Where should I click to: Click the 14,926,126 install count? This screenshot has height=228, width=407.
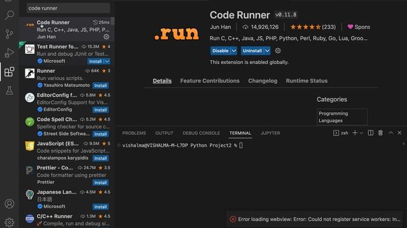point(260,27)
